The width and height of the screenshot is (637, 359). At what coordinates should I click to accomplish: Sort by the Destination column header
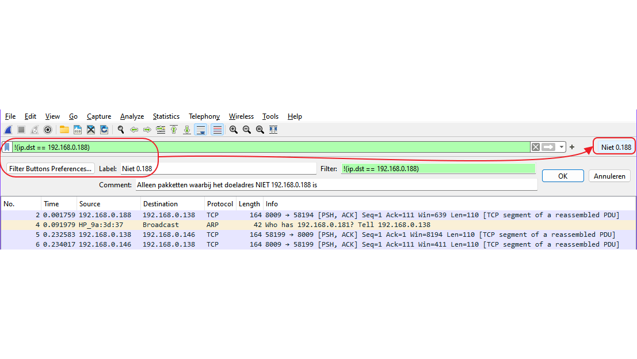pyautogui.click(x=172, y=204)
